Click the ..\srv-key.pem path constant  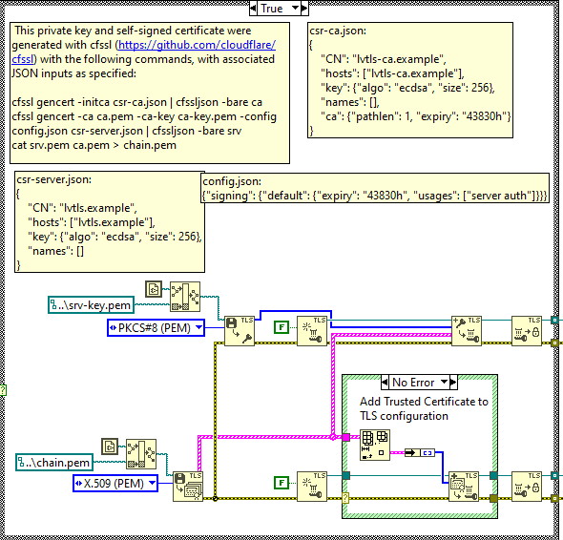point(92,305)
